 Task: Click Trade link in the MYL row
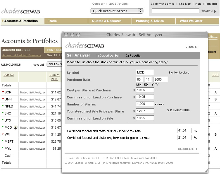point(23,149)
